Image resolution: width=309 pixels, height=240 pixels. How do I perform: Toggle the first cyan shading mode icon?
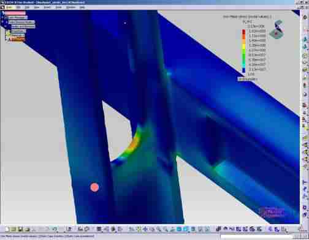179,229
